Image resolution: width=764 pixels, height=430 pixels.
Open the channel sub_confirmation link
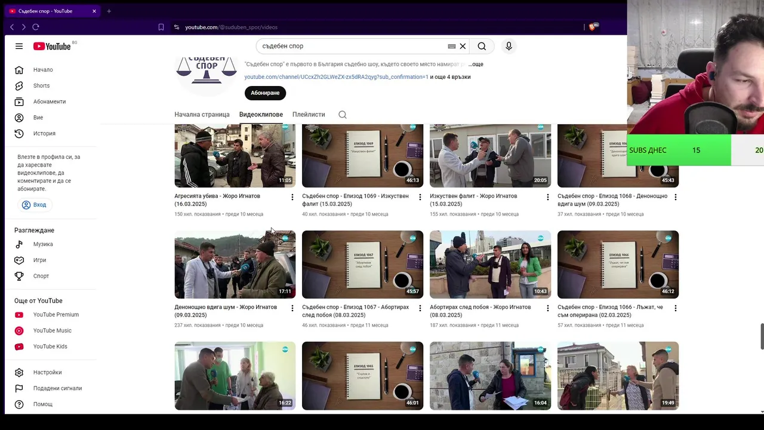pos(336,77)
